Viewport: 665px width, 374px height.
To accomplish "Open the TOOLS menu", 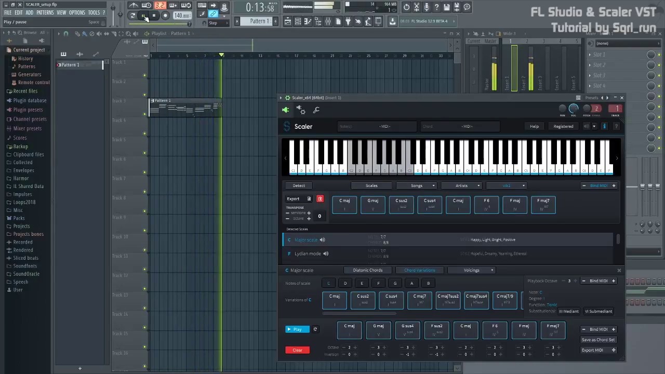I will click(x=94, y=12).
